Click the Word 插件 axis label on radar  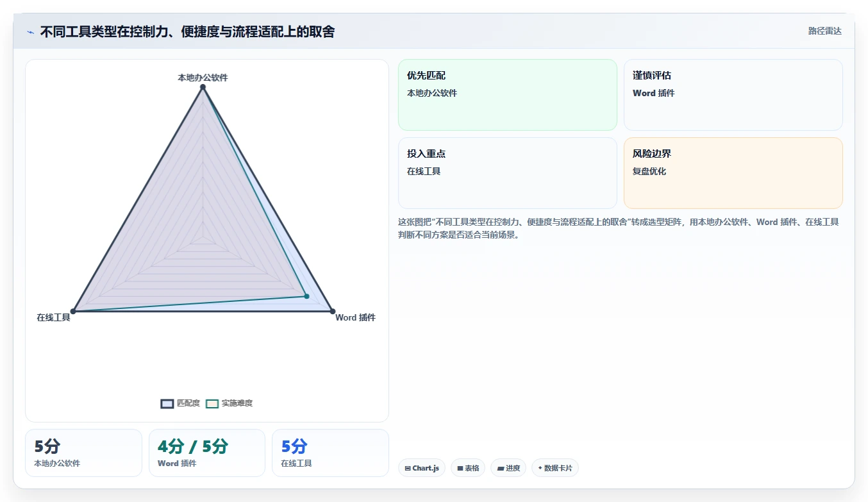356,317
